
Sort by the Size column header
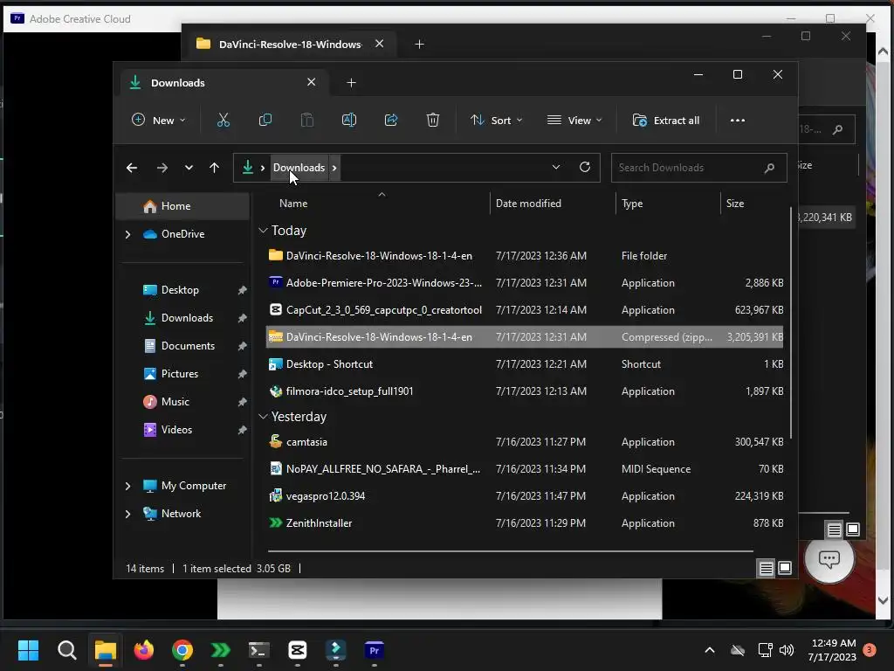(735, 204)
